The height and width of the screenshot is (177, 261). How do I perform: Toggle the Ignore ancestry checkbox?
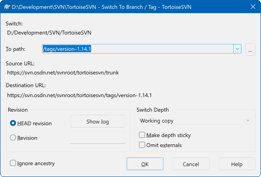tap(13, 163)
